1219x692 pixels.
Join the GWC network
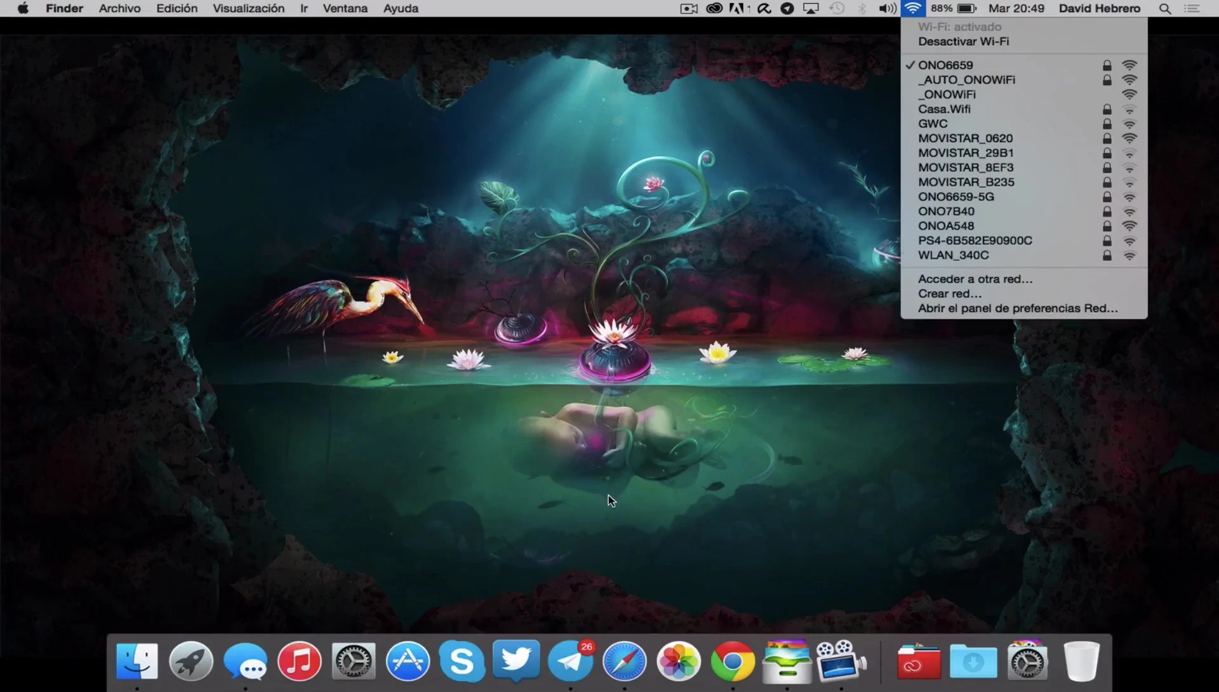pos(1023,123)
